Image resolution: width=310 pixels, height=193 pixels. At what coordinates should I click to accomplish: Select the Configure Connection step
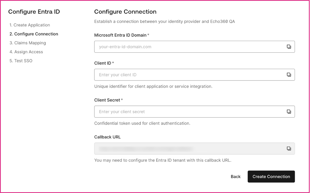coord(34,34)
